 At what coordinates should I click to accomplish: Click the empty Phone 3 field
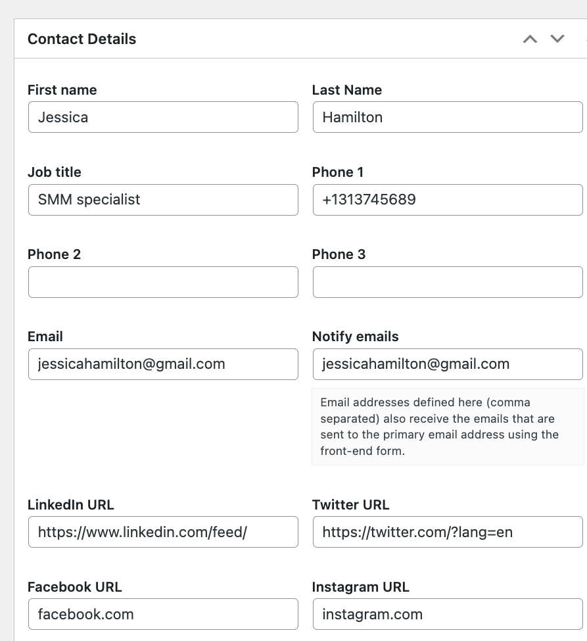448,282
